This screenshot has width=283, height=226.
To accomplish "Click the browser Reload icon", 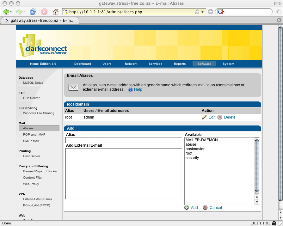I will click(33, 12).
